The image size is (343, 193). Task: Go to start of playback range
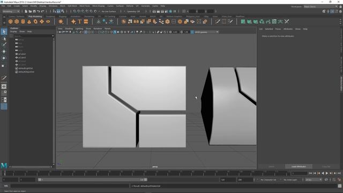(310, 173)
